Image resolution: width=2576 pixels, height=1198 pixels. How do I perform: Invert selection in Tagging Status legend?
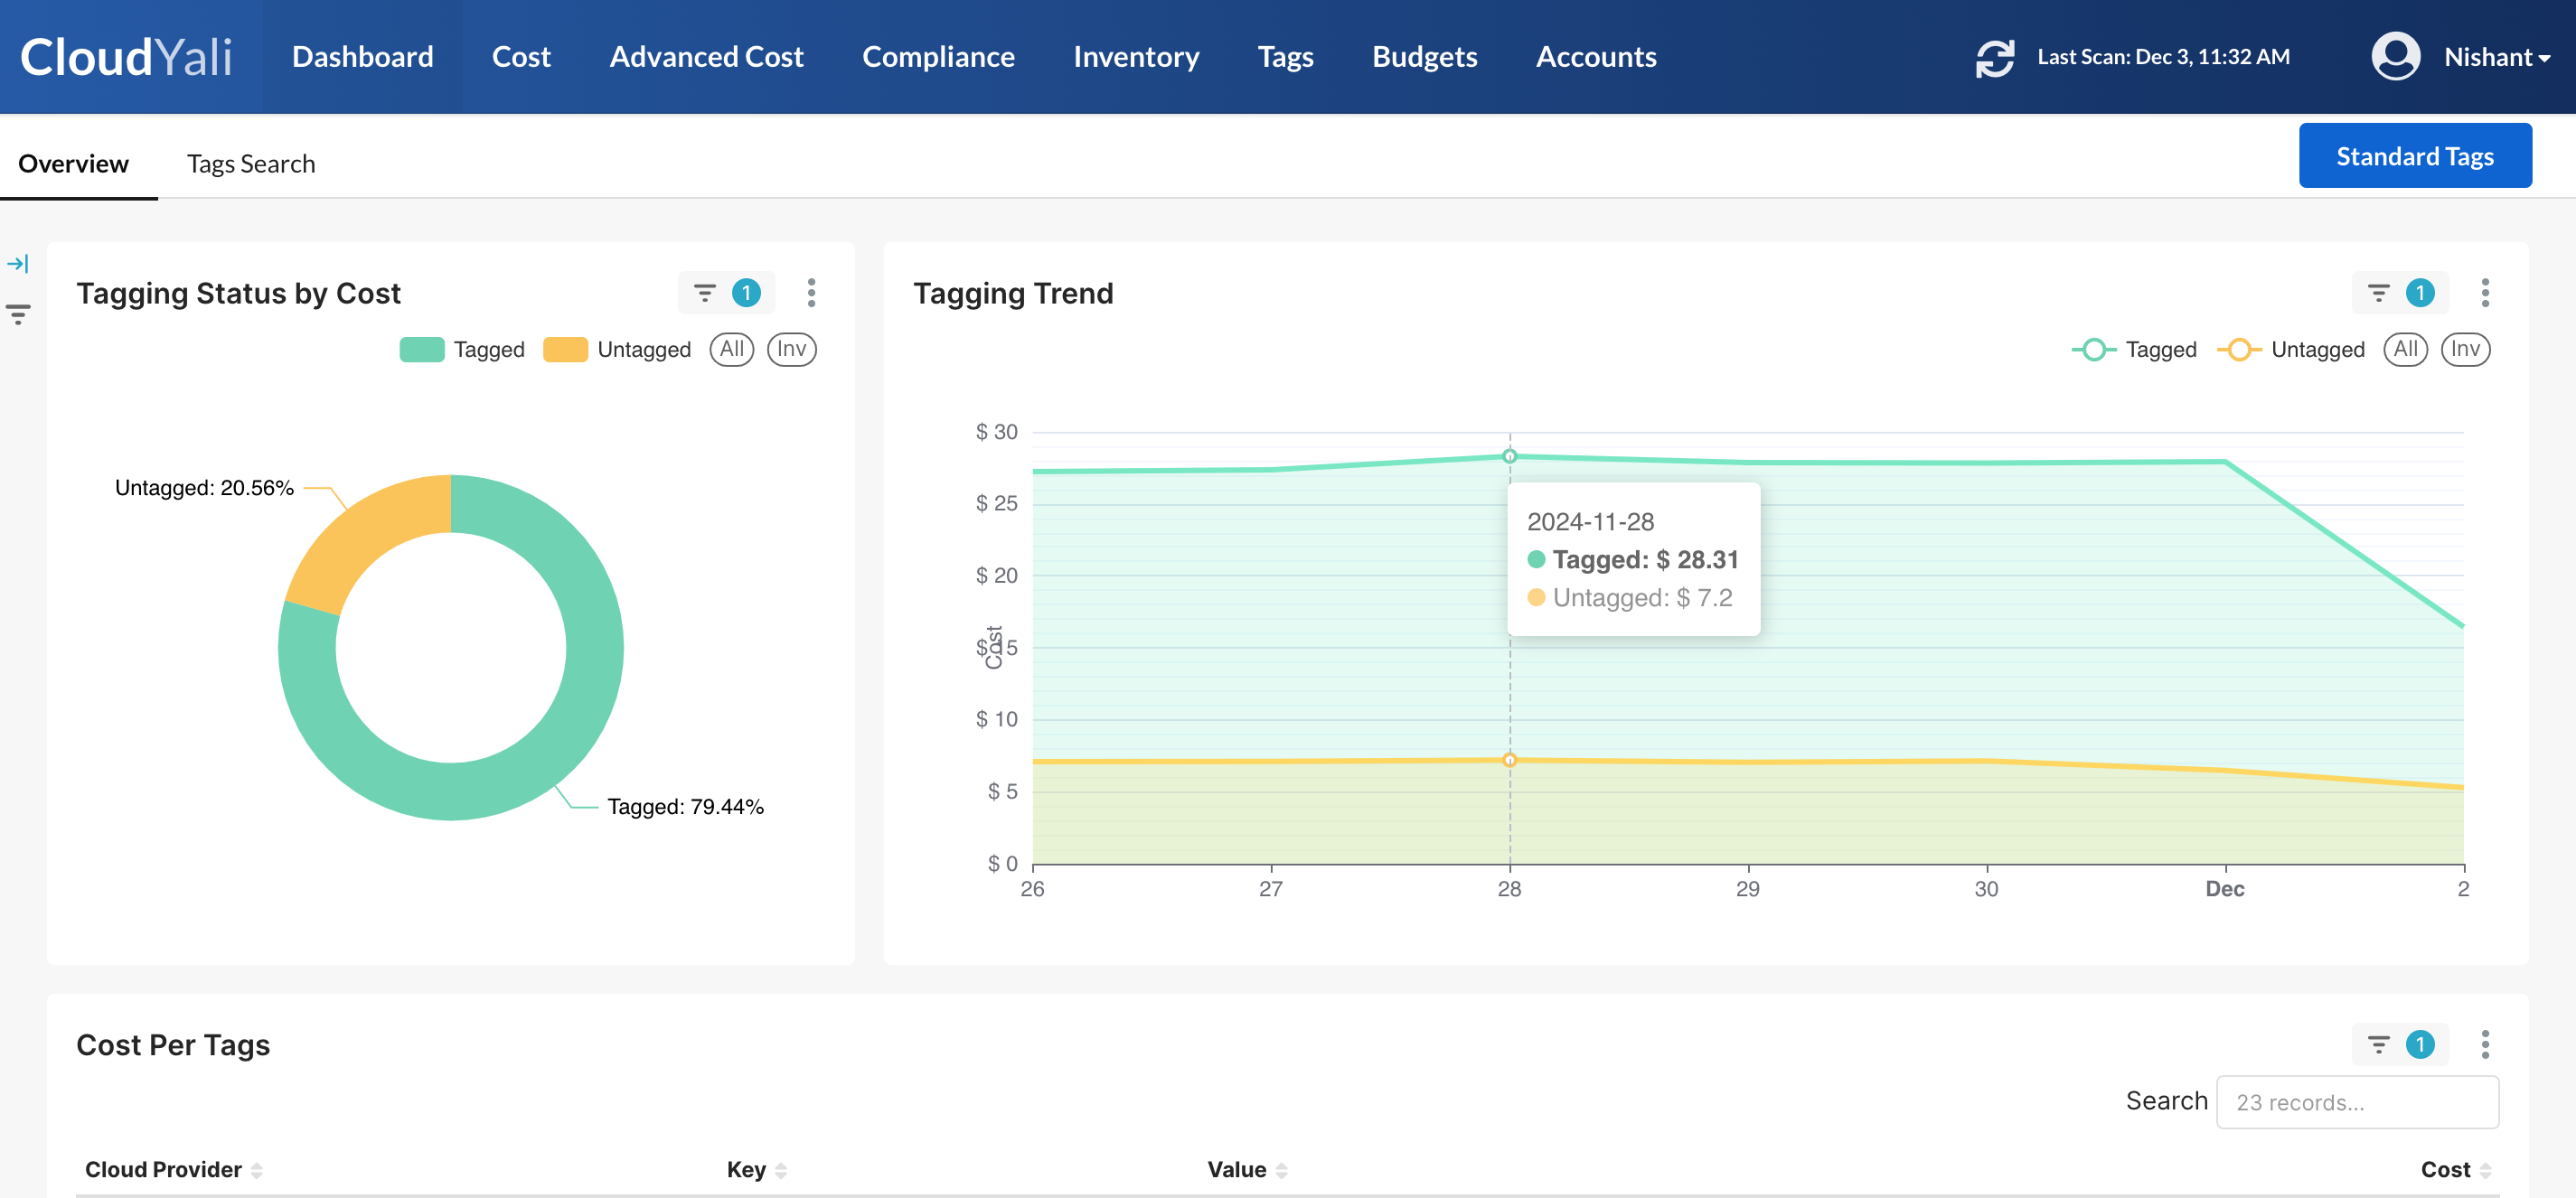(x=791, y=350)
